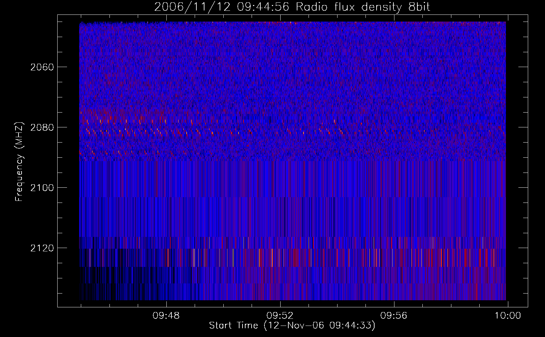Select the "Frequency (MHZ)" y-axis label
545x337 pixels.
(x=19, y=161)
